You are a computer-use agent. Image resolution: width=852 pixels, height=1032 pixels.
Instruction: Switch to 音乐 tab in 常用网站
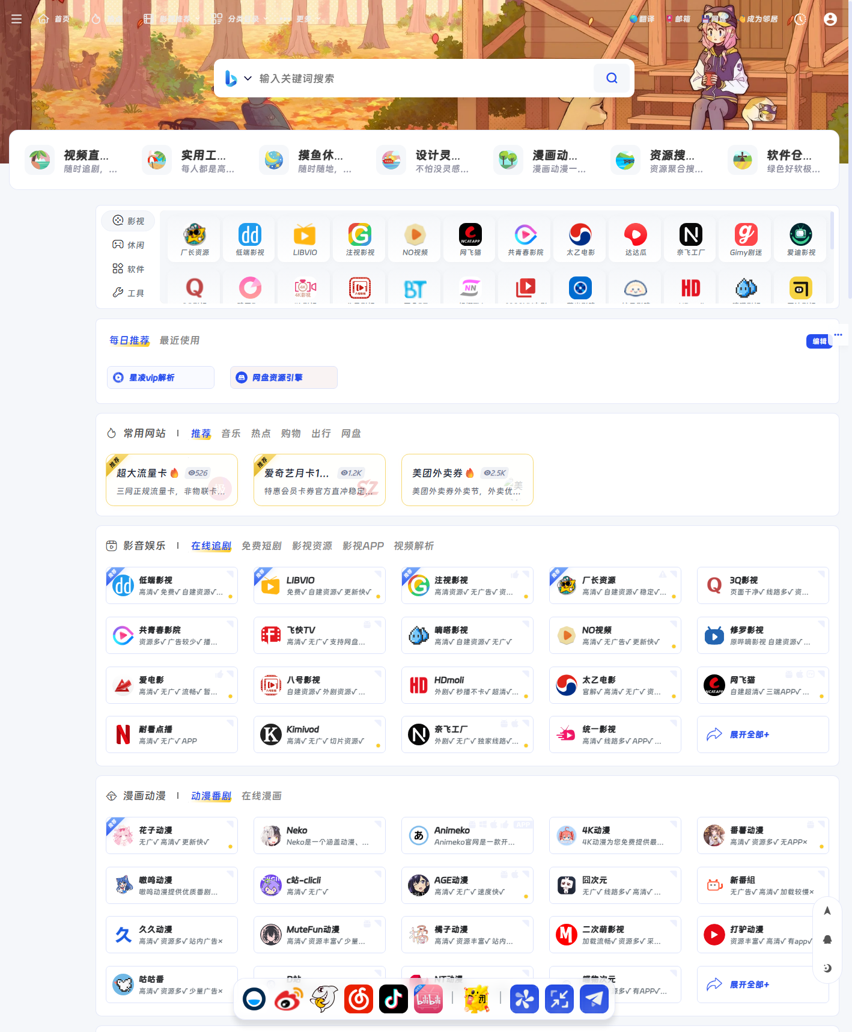[x=231, y=433]
